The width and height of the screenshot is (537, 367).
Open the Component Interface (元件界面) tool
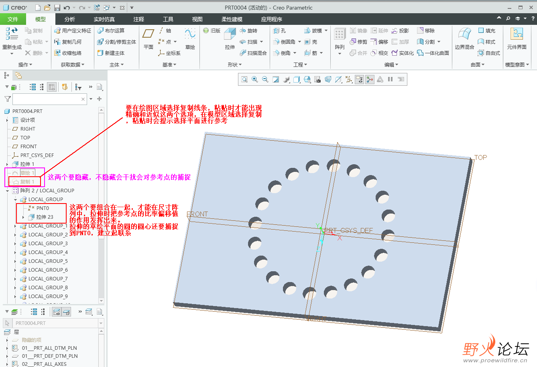click(517, 38)
